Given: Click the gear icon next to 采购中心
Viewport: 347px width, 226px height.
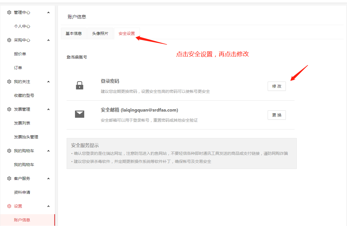Looking at the screenshot, I should pos(9,40).
